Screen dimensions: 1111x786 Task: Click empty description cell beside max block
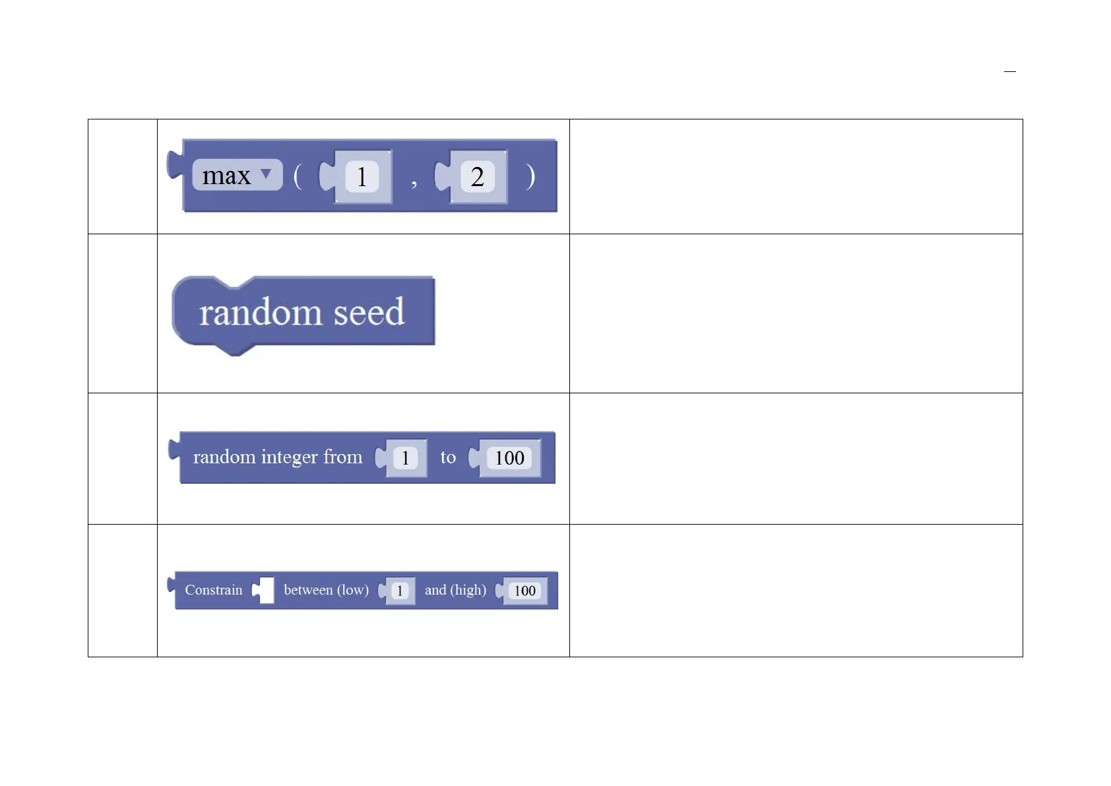(x=796, y=176)
